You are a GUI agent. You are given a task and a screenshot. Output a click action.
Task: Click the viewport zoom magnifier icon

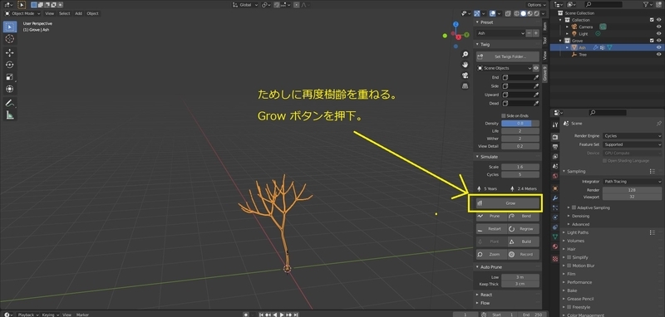tap(465, 54)
